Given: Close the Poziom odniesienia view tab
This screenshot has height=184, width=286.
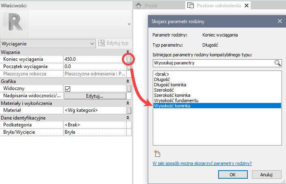Looking at the screenshot, I should pyautogui.click(x=247, y=5).
